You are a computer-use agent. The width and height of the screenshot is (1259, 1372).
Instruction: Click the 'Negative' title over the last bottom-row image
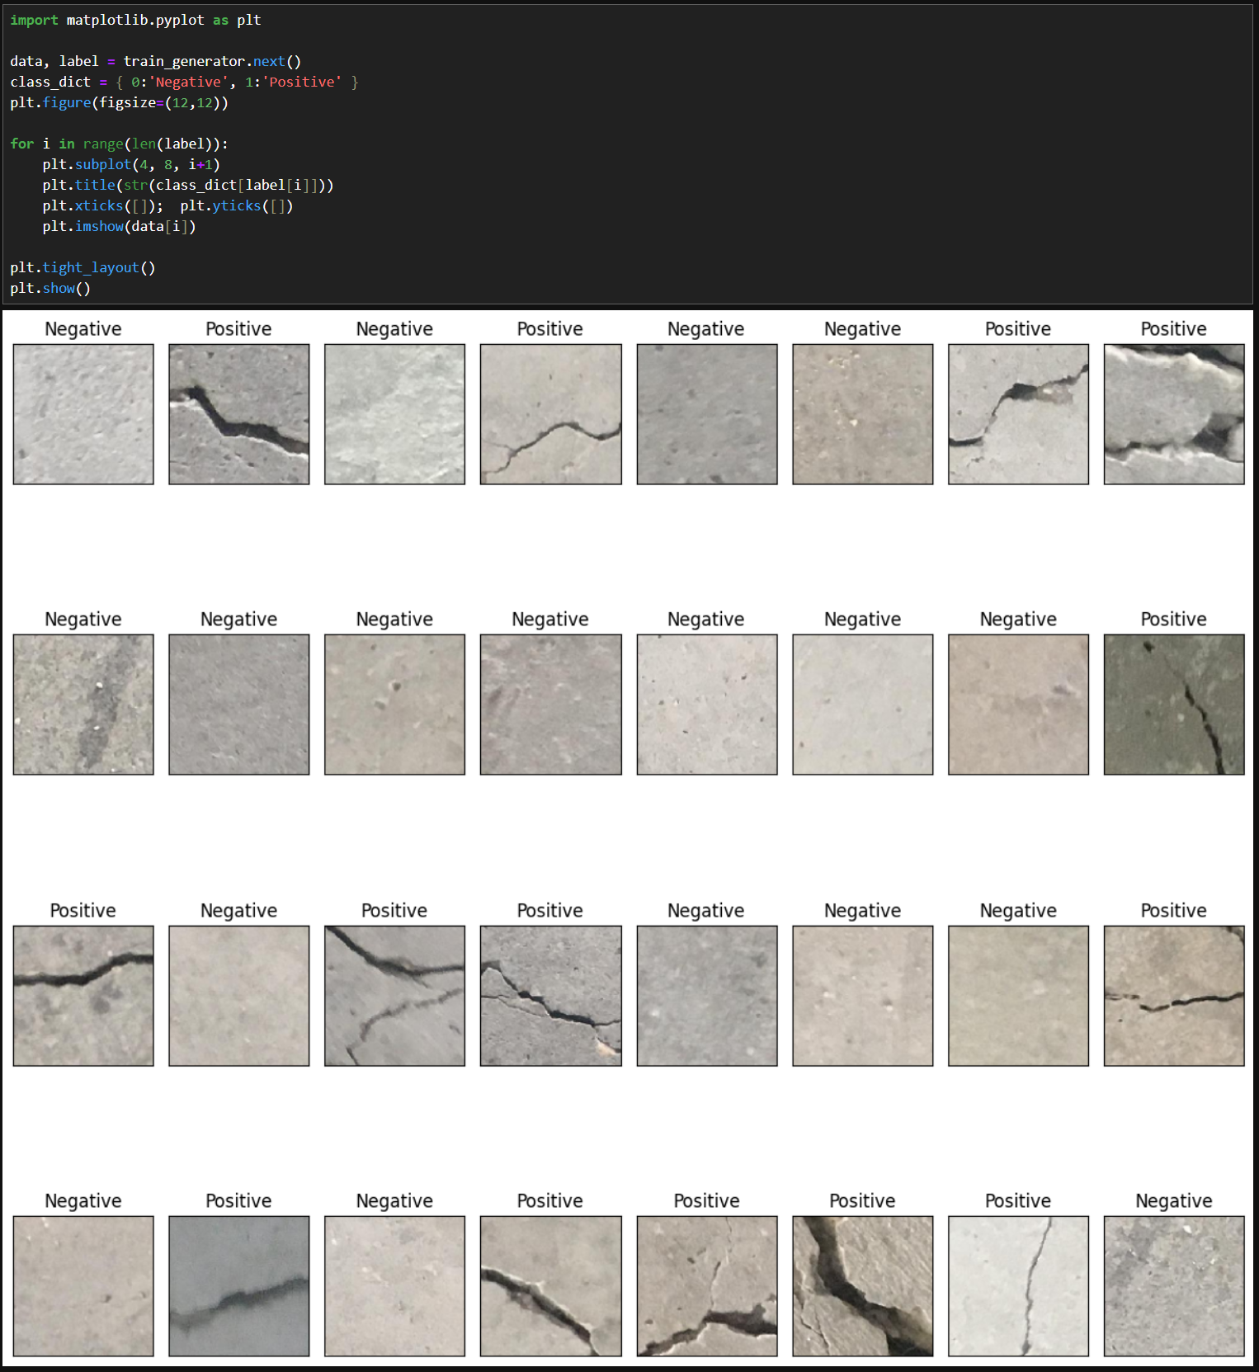[x=1174, y=1201]
